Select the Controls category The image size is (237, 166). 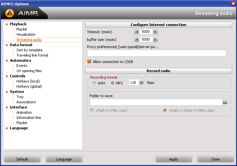18,76
